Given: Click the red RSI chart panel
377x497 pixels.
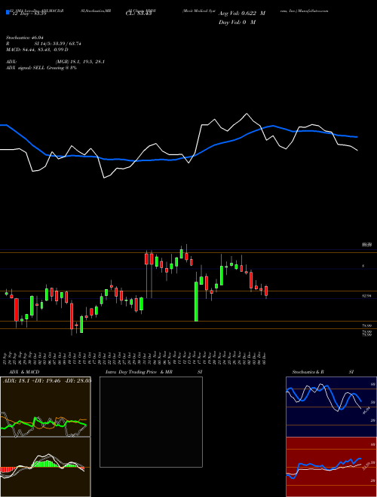Looking at the screenshot, I should coord(331,467).
